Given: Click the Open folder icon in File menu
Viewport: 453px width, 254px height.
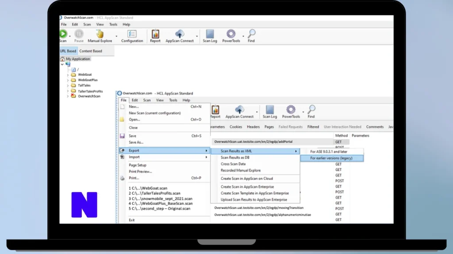Looking at the screenshot, I should [x=122, y=120].
